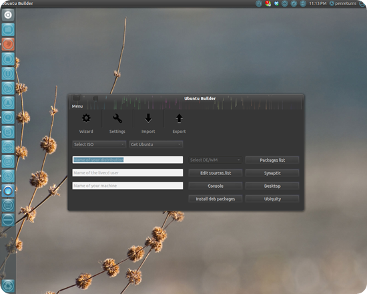Focus the Name of your distribution field
The height and width of the screenshot is (294, 367).
pos(127,160)
